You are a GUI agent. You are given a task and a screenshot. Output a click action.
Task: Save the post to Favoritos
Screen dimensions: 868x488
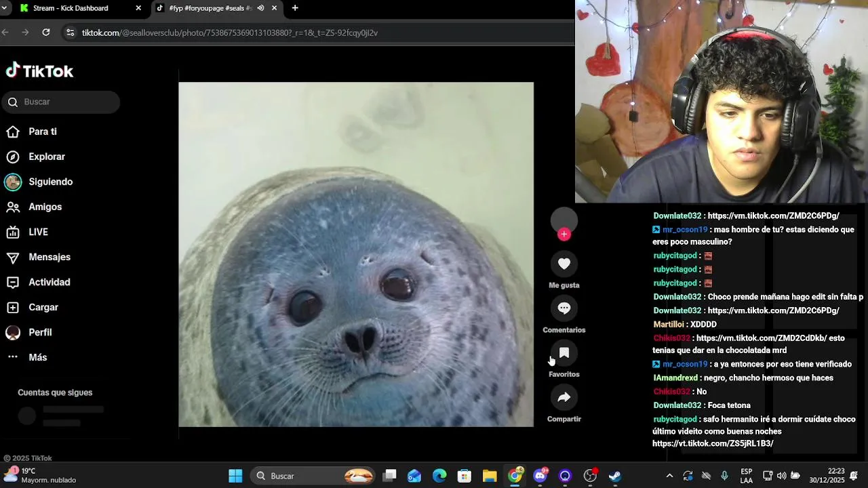tap(564, 352)
